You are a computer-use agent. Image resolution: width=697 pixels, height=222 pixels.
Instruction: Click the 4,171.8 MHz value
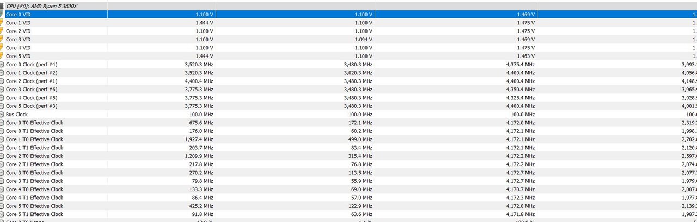pyautogui.click(x=521, y=214)
